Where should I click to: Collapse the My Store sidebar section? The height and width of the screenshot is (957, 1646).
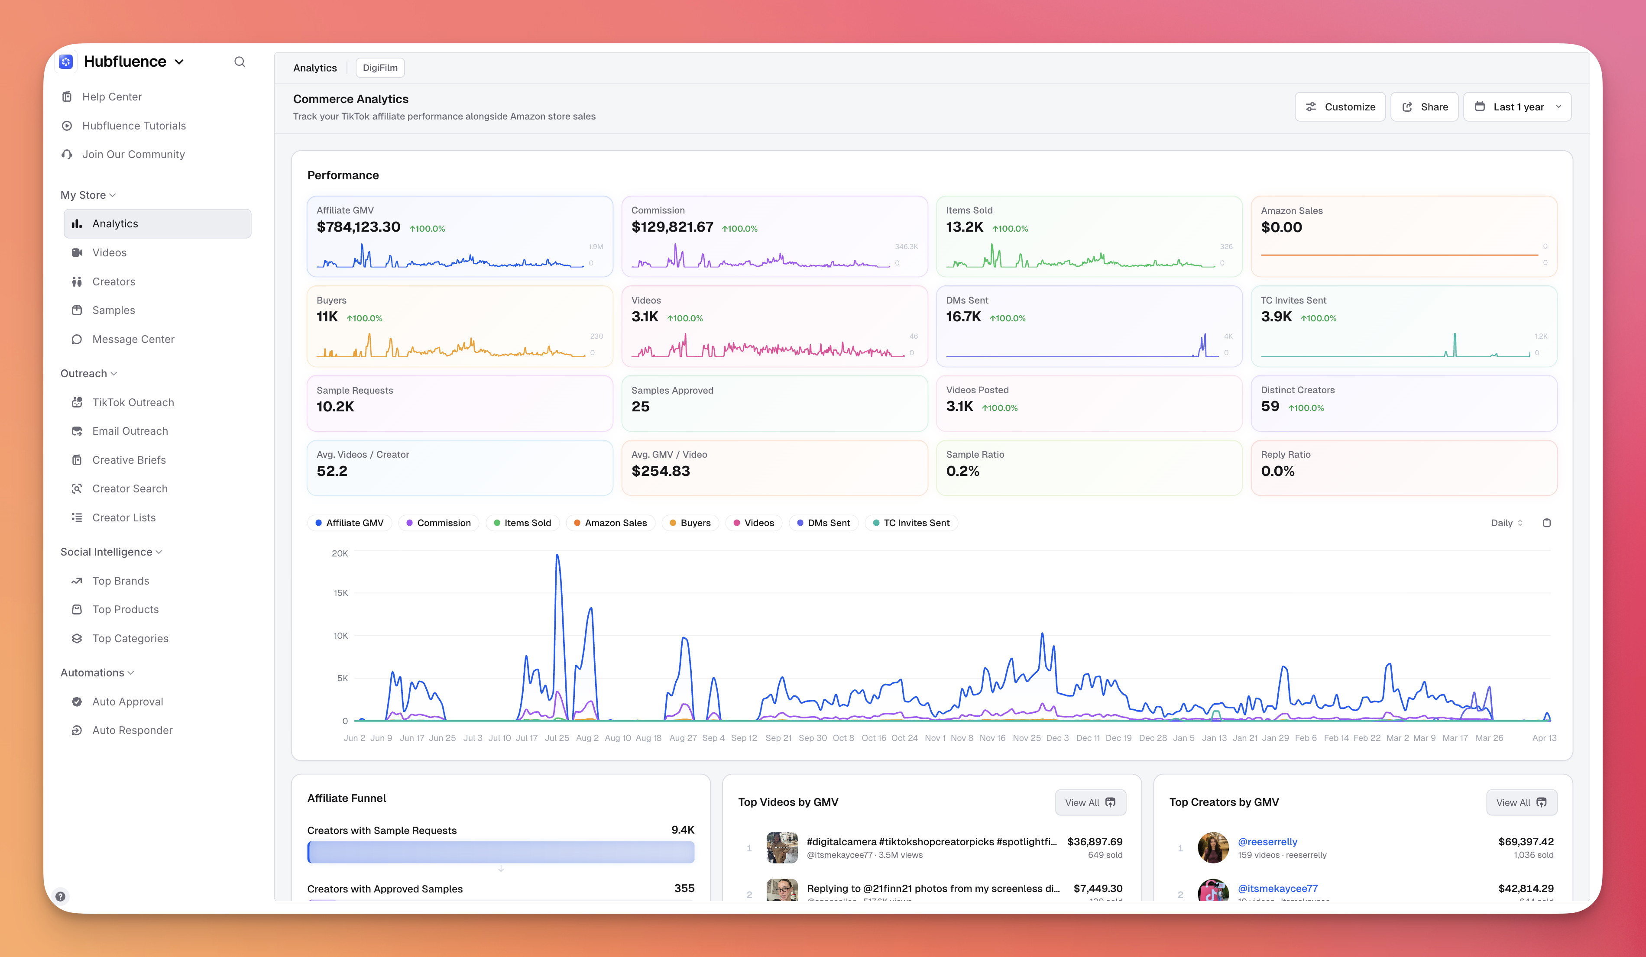[x=87, y=195]
